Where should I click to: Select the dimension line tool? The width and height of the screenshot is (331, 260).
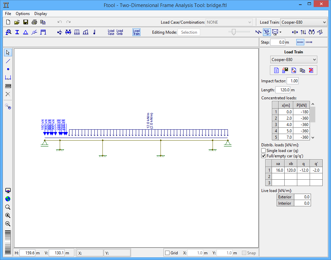click(x=8, y=78)
